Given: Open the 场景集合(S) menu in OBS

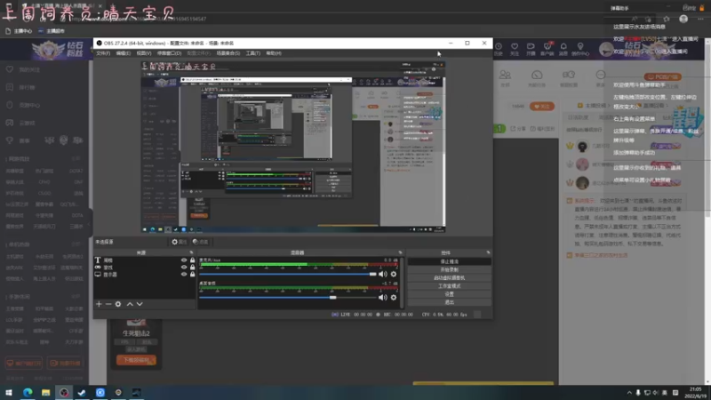Looking at the screenshot, I should tap(228, 53).
